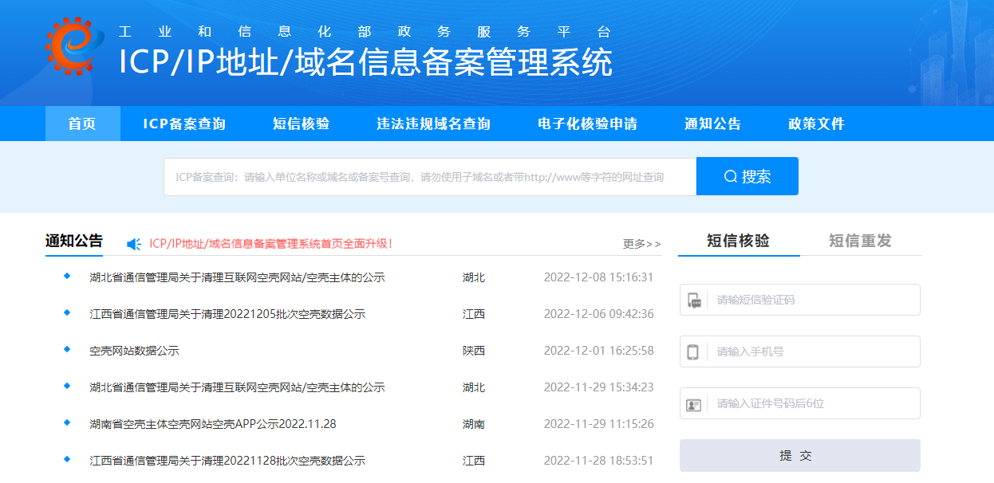Image resolution: width=994 pixels, height=483 pixels.
Task: Click the 湖南 province cell
Action: pyautogui.click(x=474, y=424)
